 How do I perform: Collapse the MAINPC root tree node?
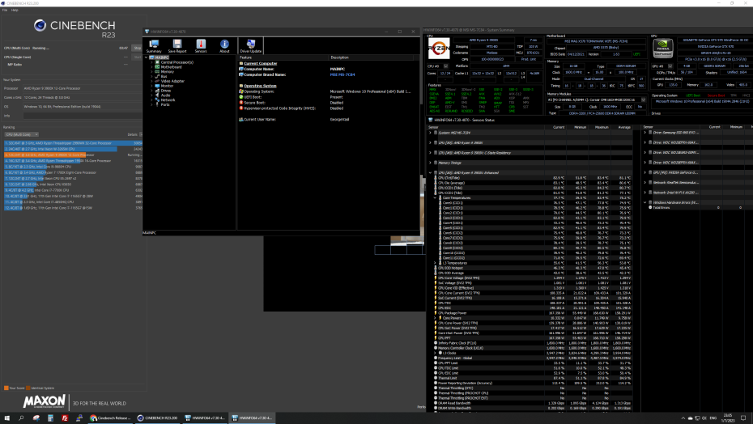[147, 57]
